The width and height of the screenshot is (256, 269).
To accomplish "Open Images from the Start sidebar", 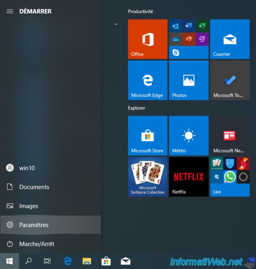I will tap(50, 206).
